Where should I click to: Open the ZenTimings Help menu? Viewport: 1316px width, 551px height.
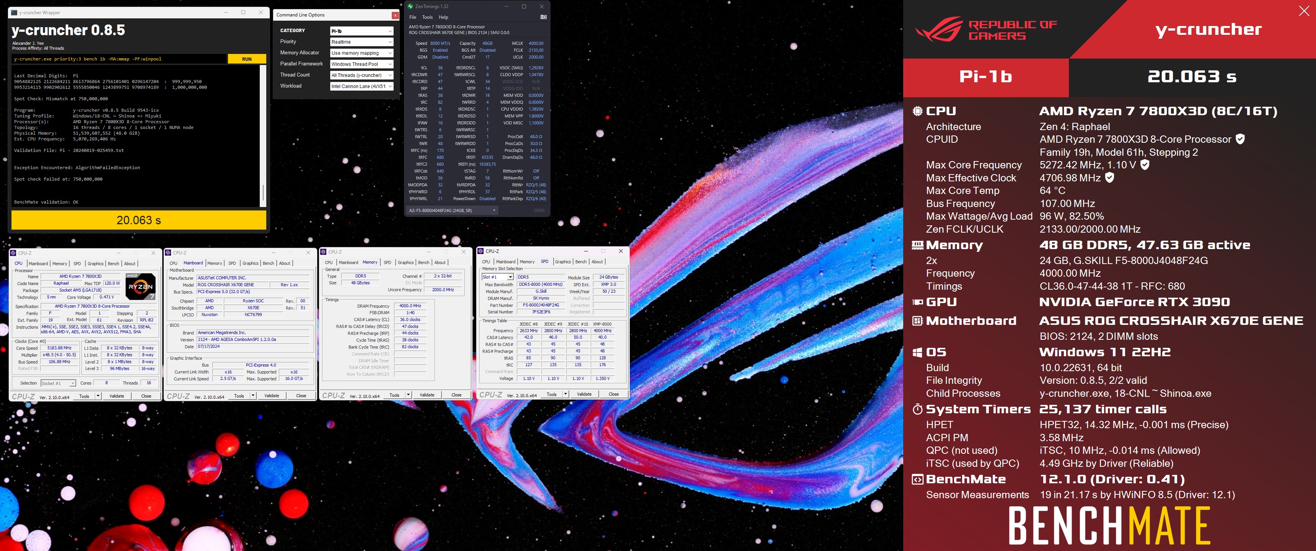[443, 17]
